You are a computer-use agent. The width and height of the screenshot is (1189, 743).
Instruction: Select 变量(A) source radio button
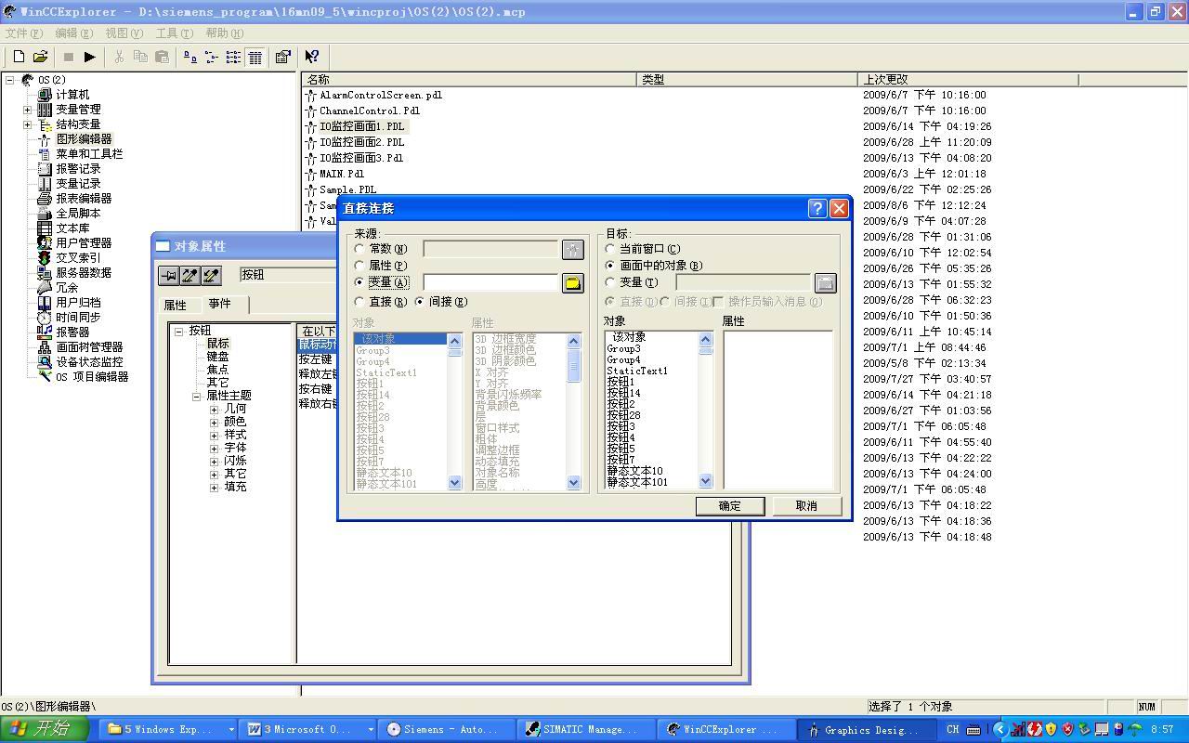[360, 282]
